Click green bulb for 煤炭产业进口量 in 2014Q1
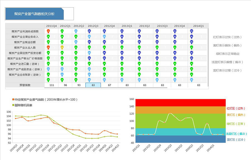The image size is (251, 160). (x=192, y=64)
